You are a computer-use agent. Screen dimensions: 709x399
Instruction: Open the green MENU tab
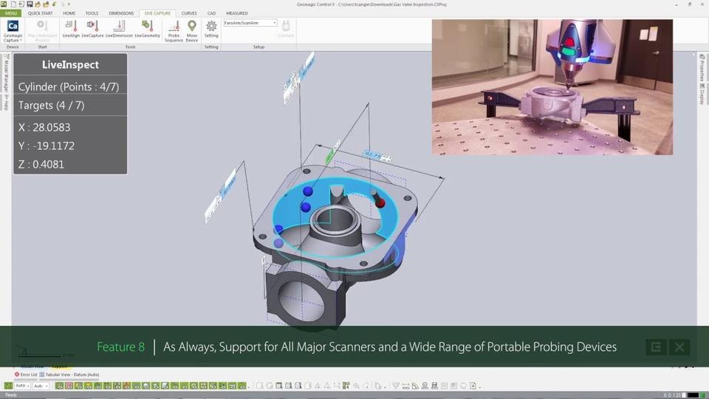(x=11, y=13)
